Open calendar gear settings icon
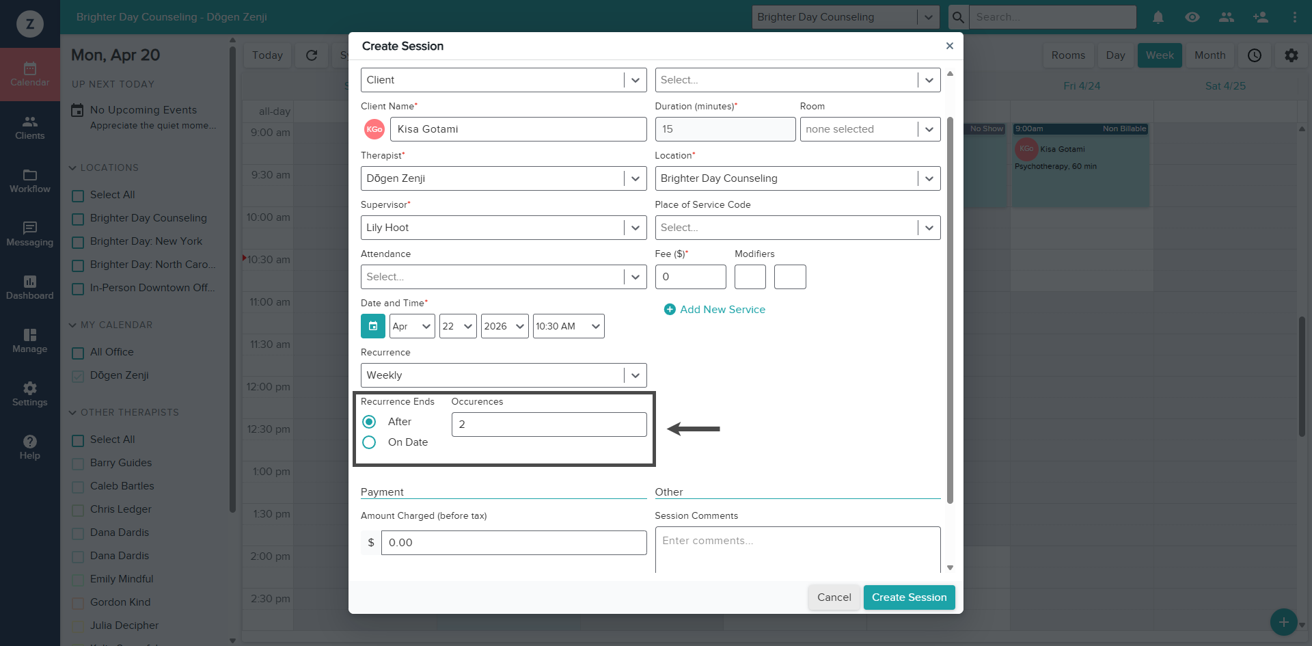 tap(1291, 55)
